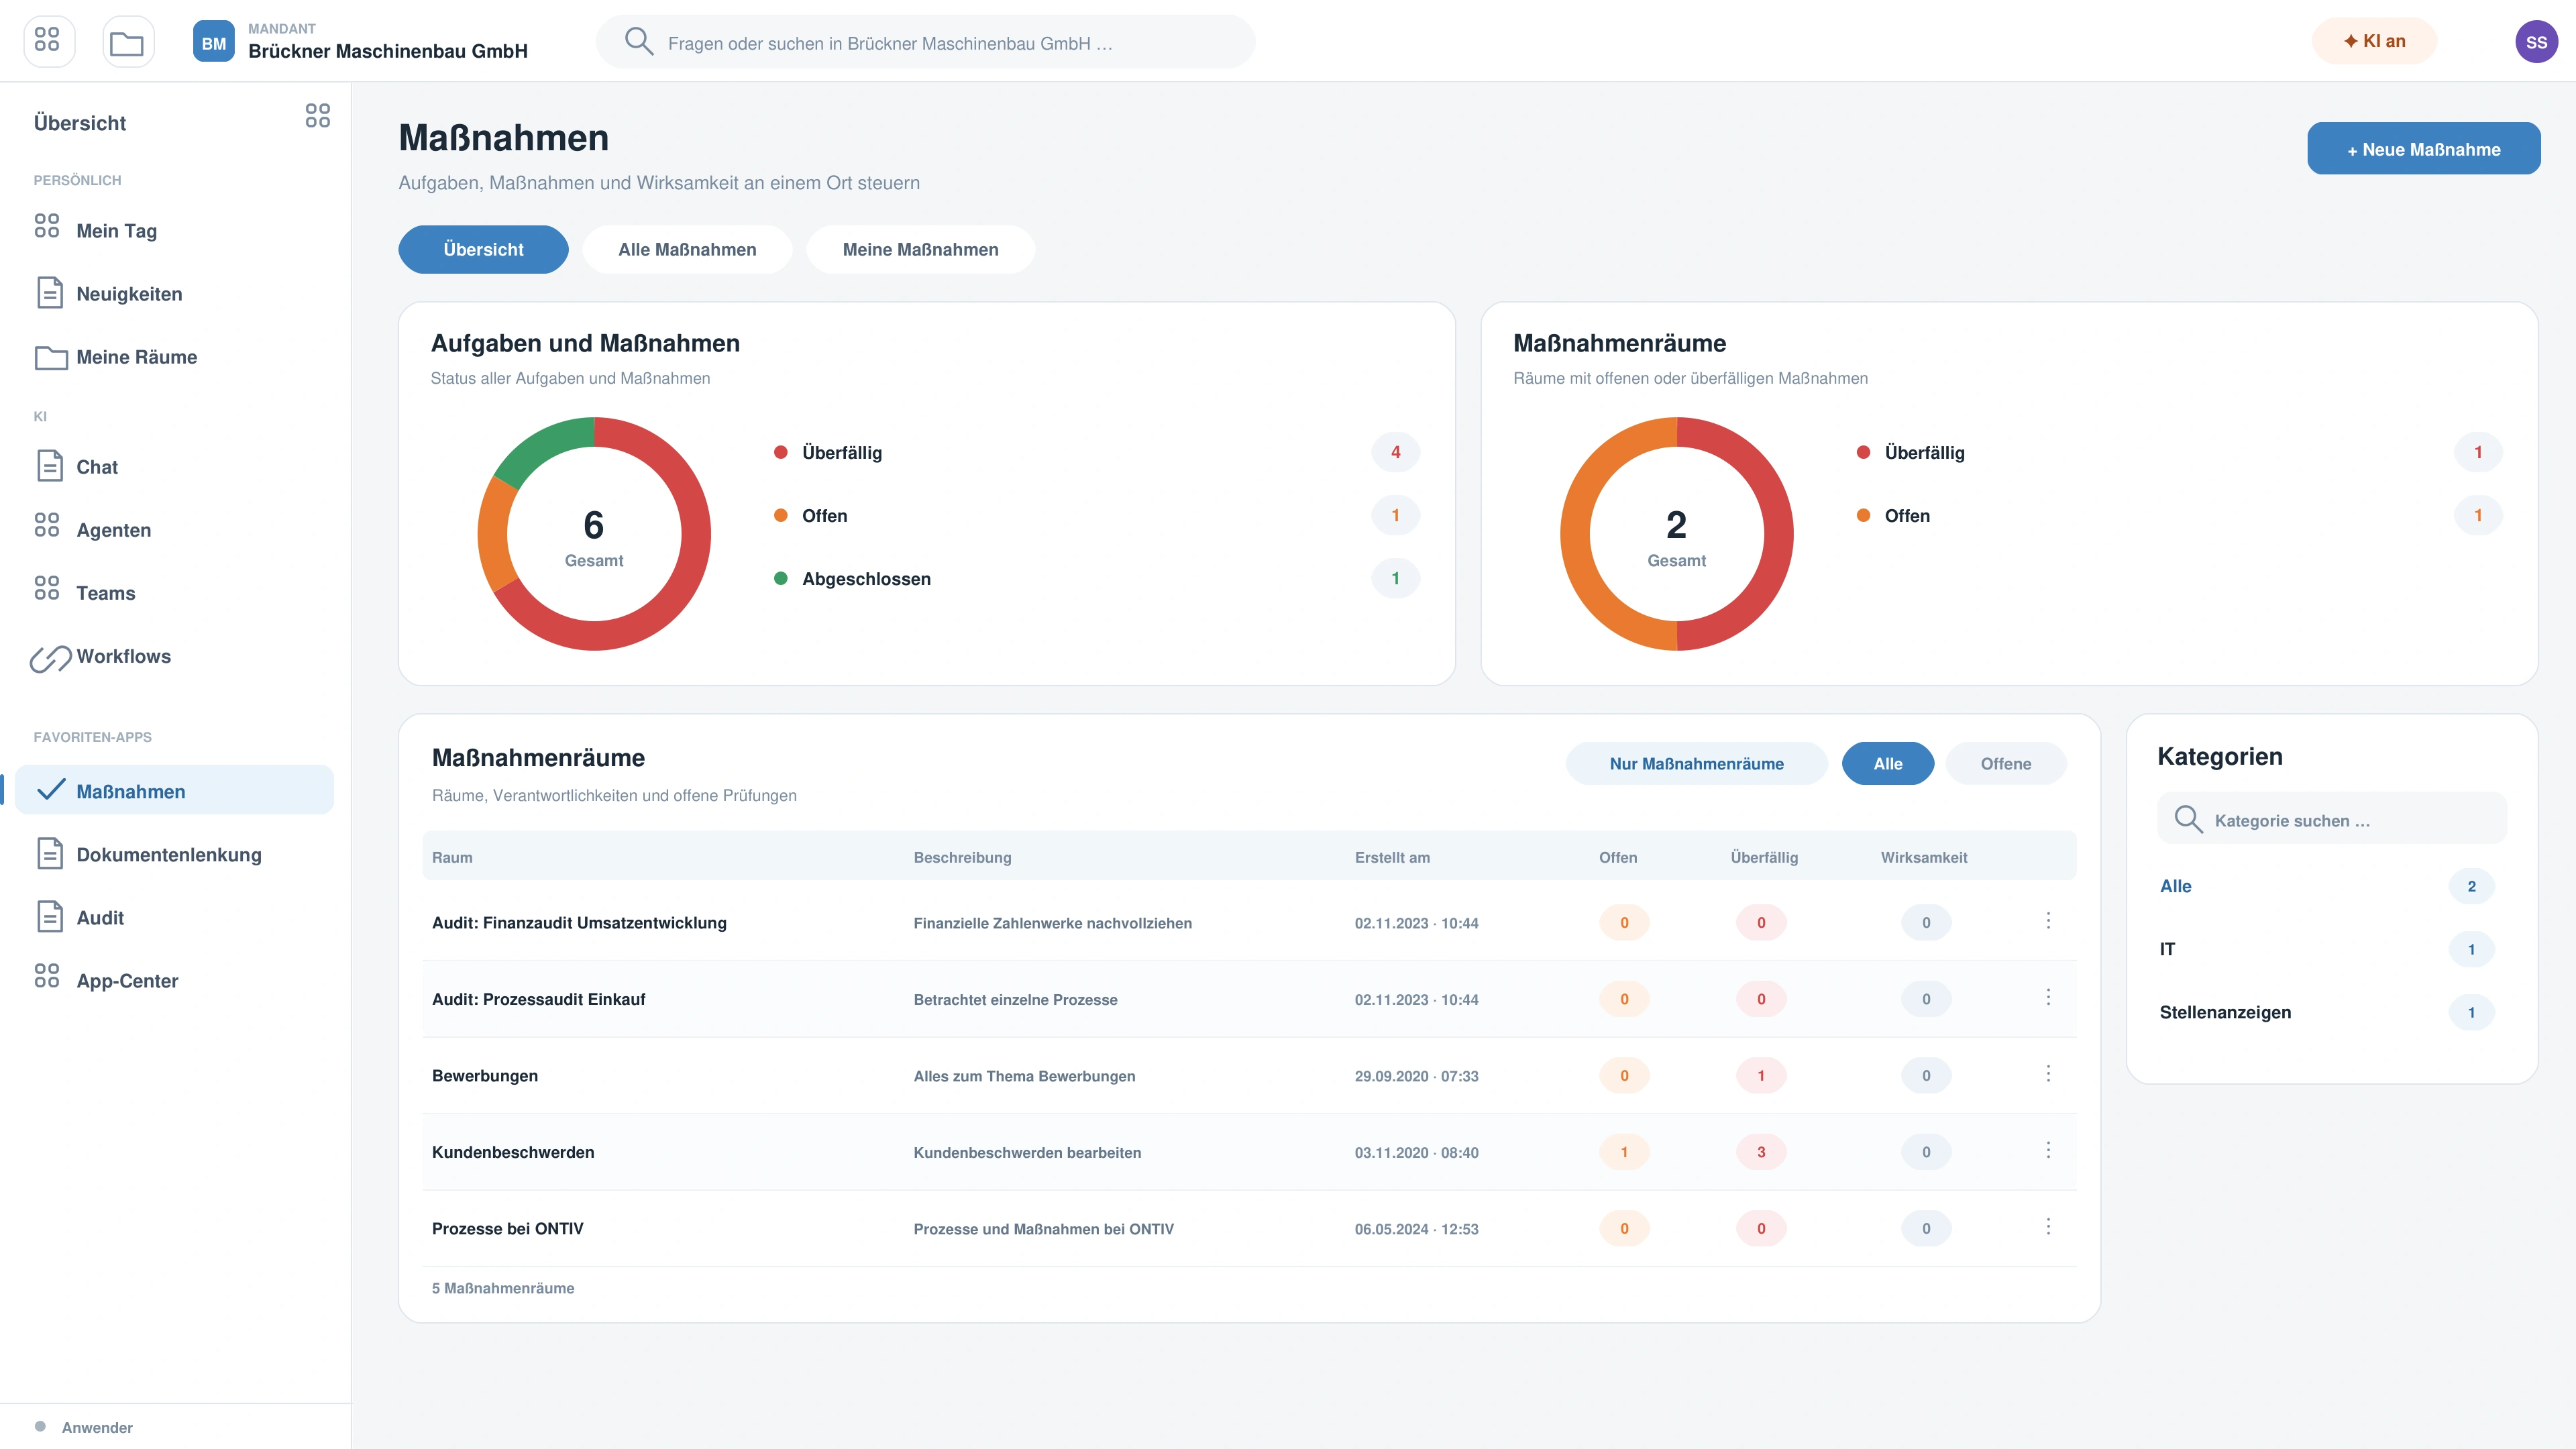Select the Alle filter pill
Screen dimensions: 2576x1449
[x=1887, y=763]
